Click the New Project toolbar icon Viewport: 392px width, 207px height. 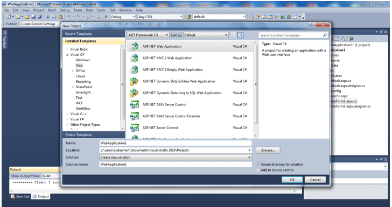[x=9, y=17]
